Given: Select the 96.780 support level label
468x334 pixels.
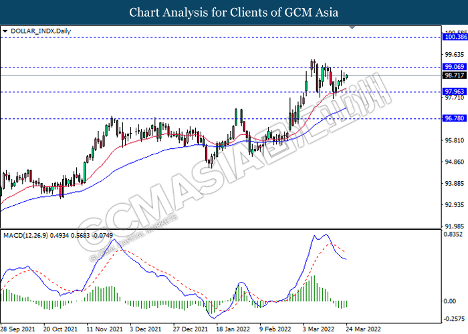Looking at the screenshot, I should (x=454, y=118).
